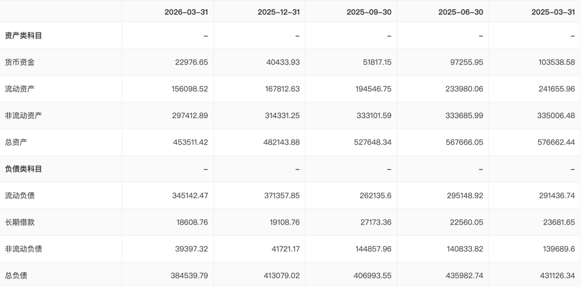Viewport: 583px width, 287px height.
Task: Select the 总资产 row label
Action: (x=16, y=142)
